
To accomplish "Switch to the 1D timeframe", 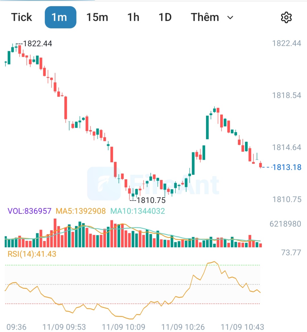I will [x=165, y=17].
